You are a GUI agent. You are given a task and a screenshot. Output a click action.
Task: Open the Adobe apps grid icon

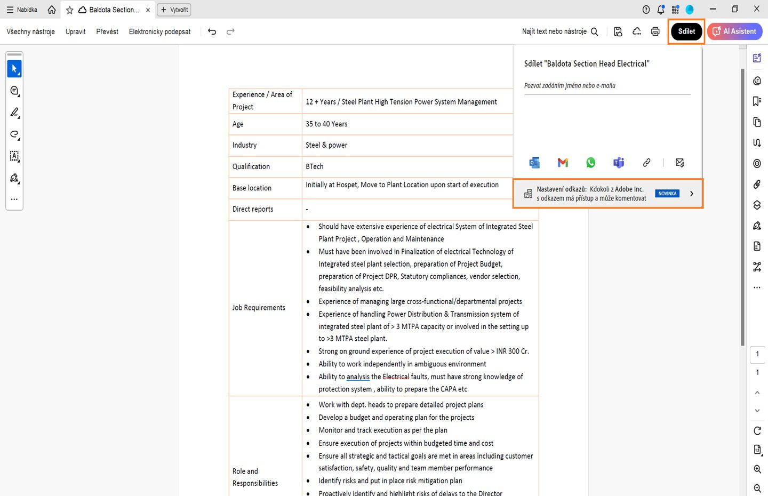coord(675,10)
